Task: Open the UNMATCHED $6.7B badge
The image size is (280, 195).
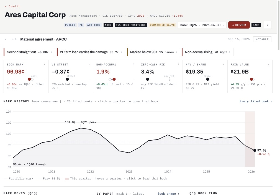Action: pyautogui.click(x=162, y=25)
